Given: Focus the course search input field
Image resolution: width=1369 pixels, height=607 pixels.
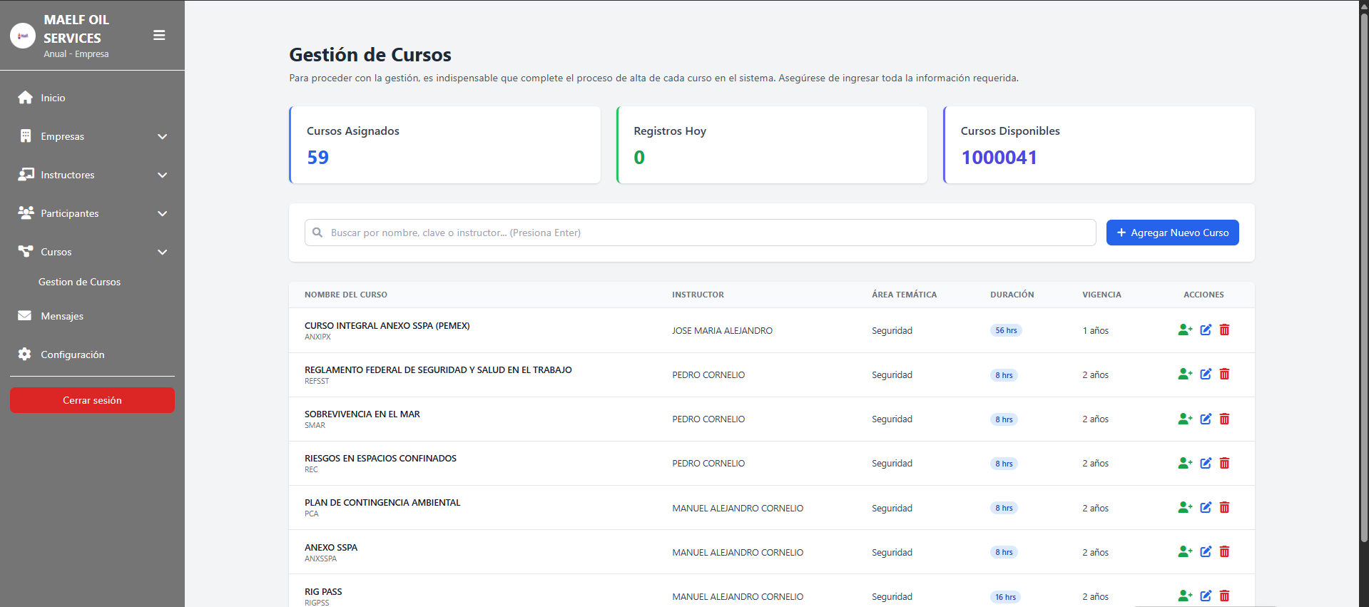Looking at the screenshot, I should pos(699,233).
